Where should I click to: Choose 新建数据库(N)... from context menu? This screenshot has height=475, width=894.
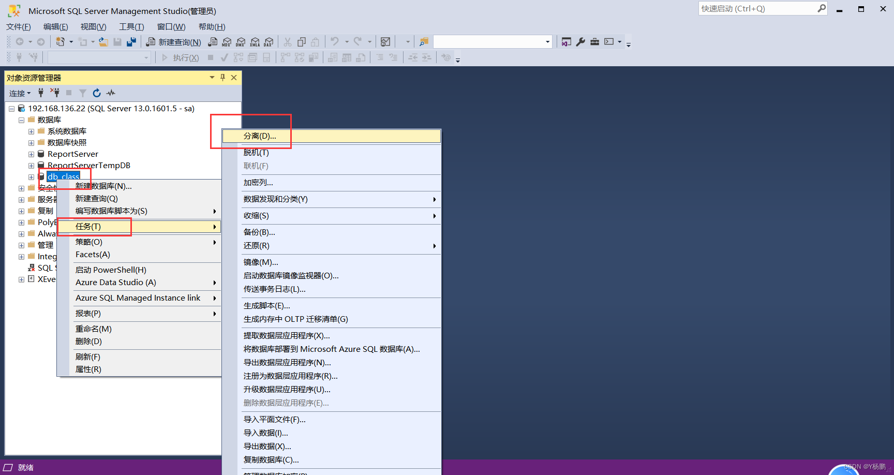tap(139, 186)
